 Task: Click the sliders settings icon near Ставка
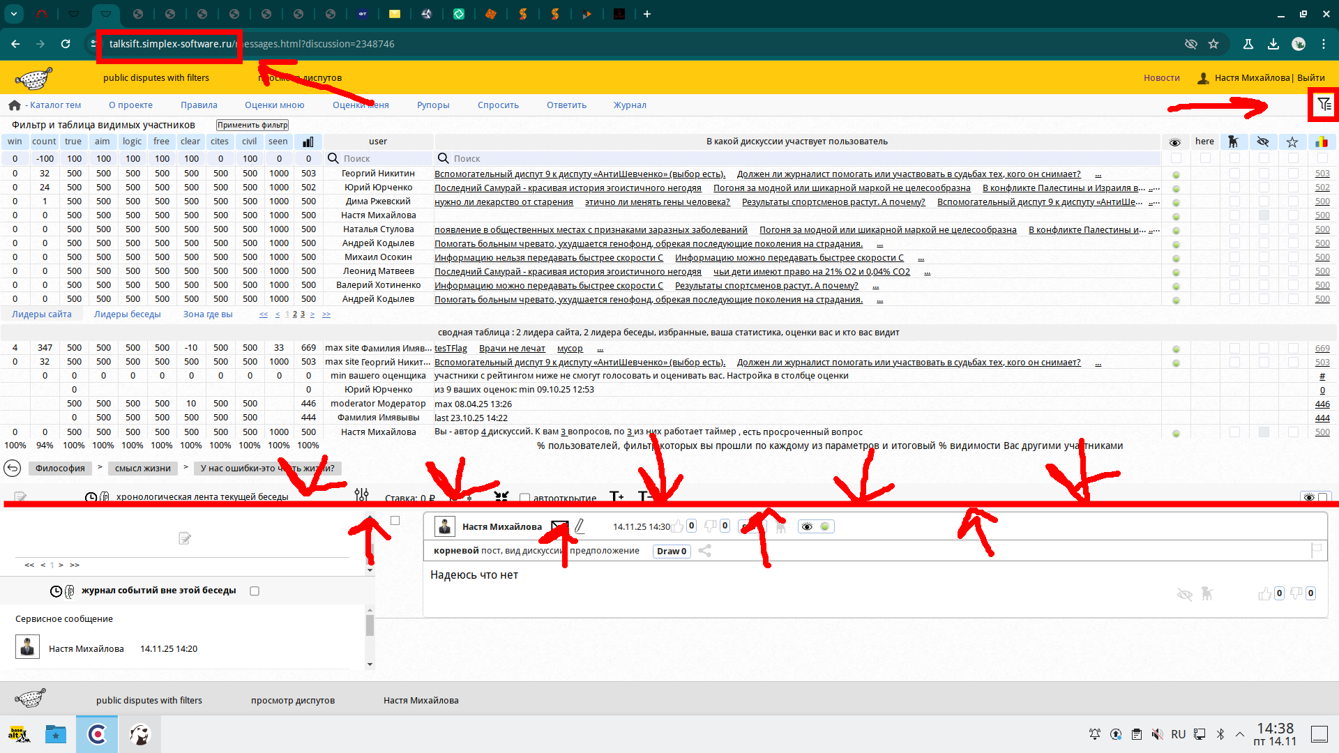point(361,495)
